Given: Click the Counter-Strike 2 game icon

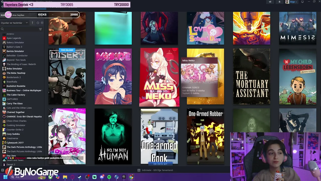Looking at the screenshot, I should 4,130.
